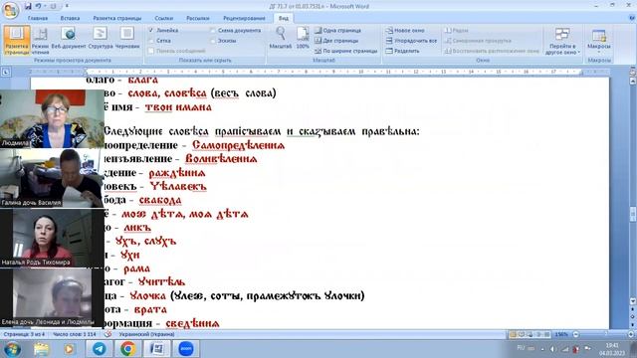Screen dimensions: 637x358
Task: Select the Вид tab
Action: pyautogui.click(x=283, y=18)
